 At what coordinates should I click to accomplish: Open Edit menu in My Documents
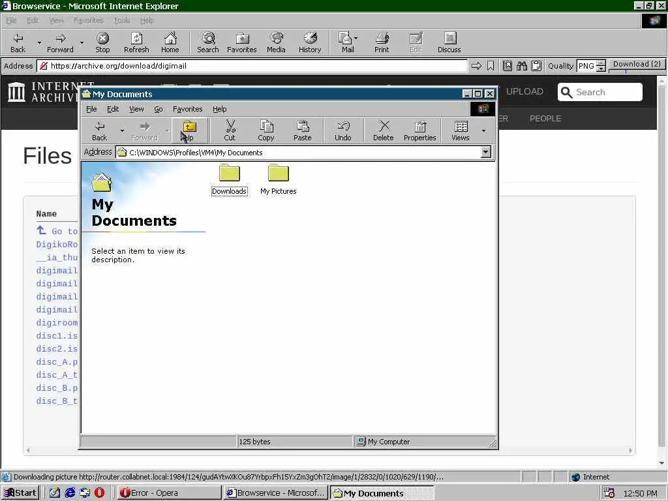pyautogui.click(x=113, y=109)
